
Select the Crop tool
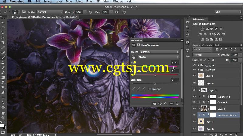click(x=3, y=43)
